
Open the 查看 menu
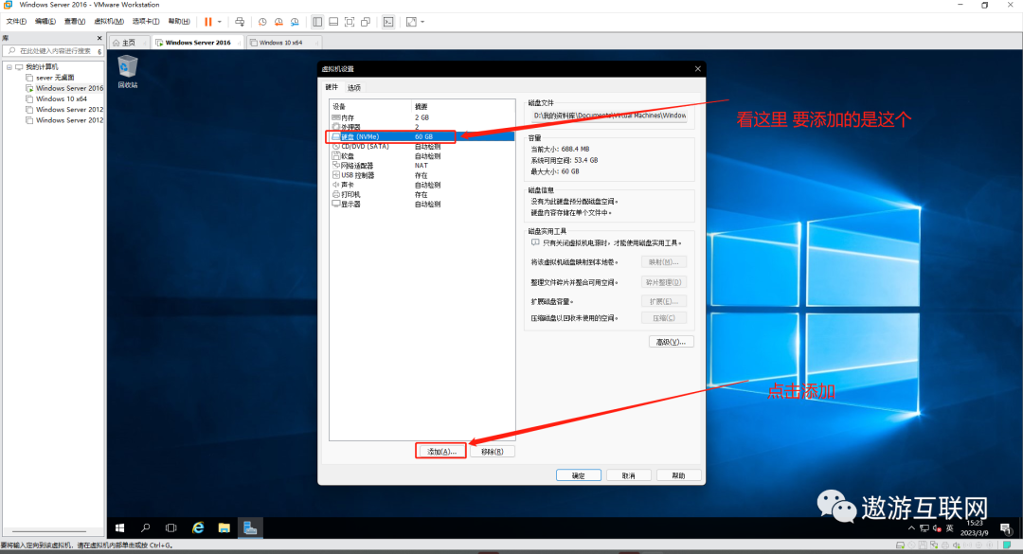(x=75, y=22)
